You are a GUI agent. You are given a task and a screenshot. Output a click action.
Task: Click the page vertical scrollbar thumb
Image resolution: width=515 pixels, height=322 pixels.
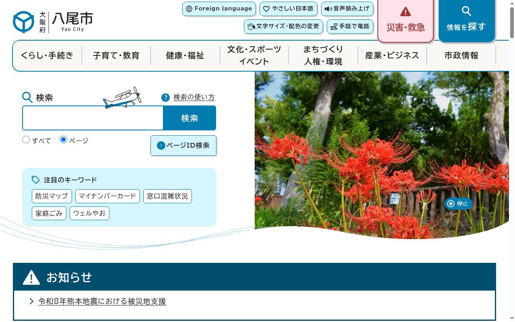(x=512, y=22)
